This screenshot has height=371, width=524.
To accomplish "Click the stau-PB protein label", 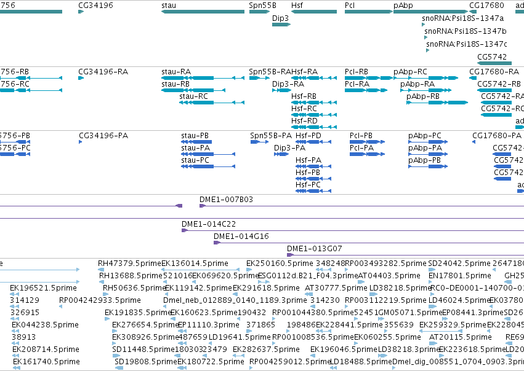I will 195,136.
